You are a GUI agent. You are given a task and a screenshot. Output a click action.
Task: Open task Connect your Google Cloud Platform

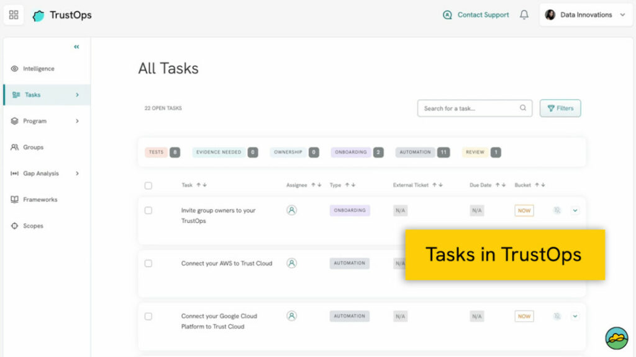click(219, 321)
